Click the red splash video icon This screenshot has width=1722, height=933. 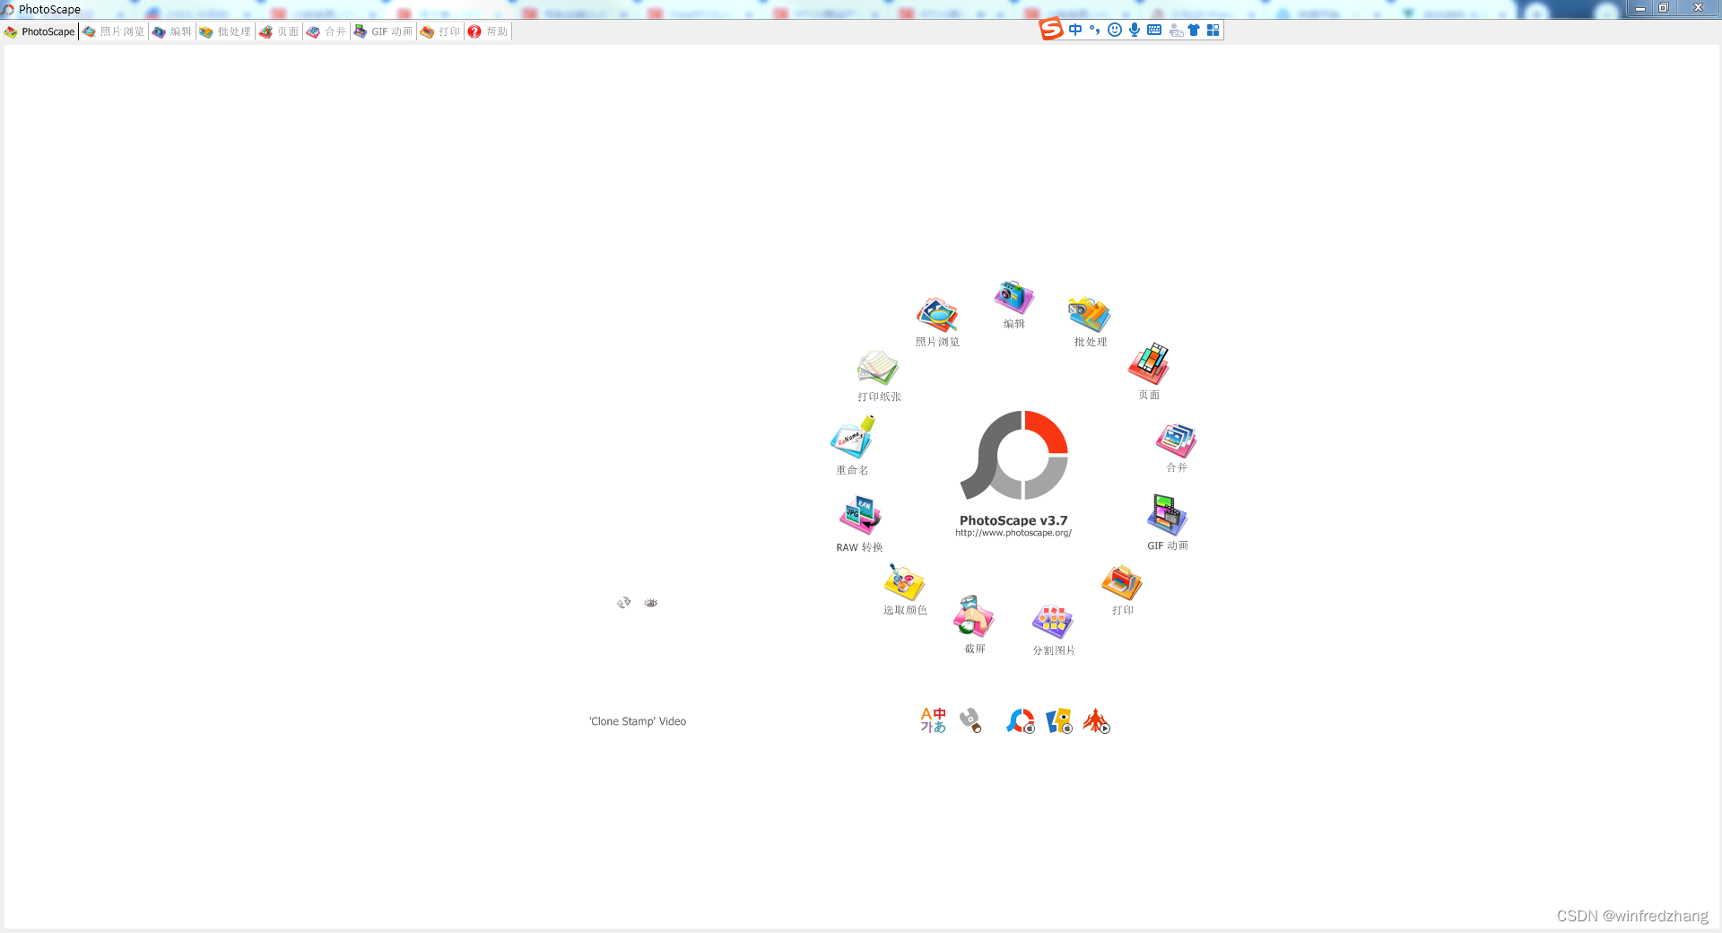[x=1096, y=720]
